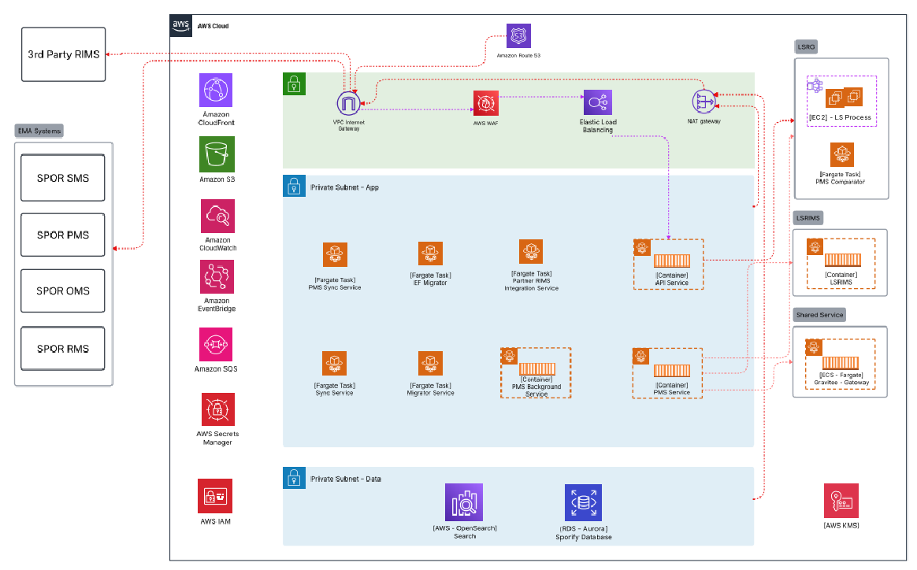Image resolution: width=917 pixels, height=570 pixels.
Task: Click the AWS IAM icon
Action: [215, 496]
